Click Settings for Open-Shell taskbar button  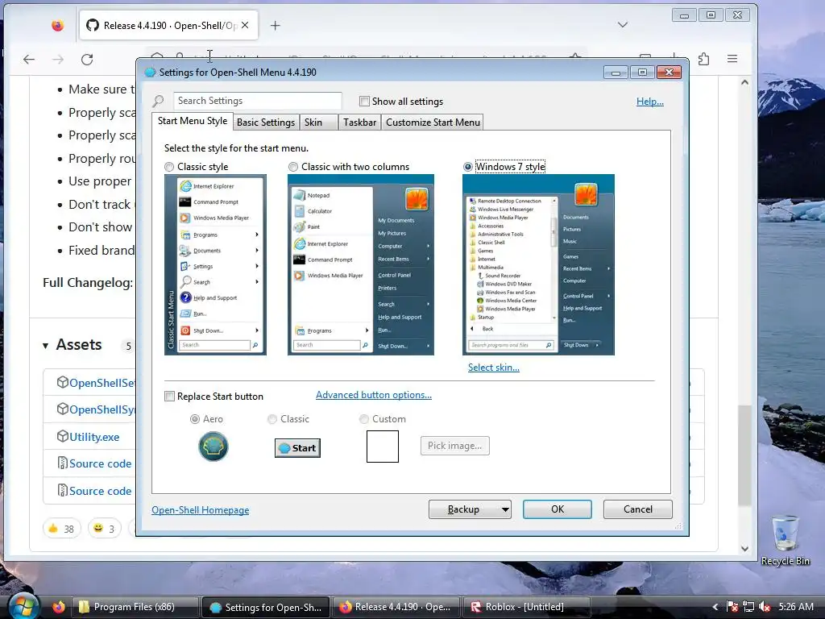(266, 607)
